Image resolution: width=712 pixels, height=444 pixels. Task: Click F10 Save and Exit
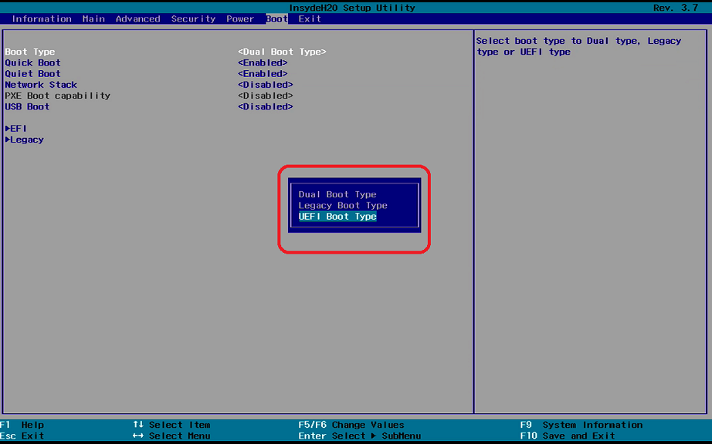568,436
